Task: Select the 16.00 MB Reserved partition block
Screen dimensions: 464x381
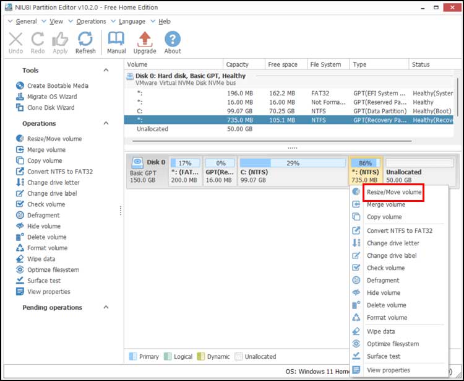Action: pos(220,171)
